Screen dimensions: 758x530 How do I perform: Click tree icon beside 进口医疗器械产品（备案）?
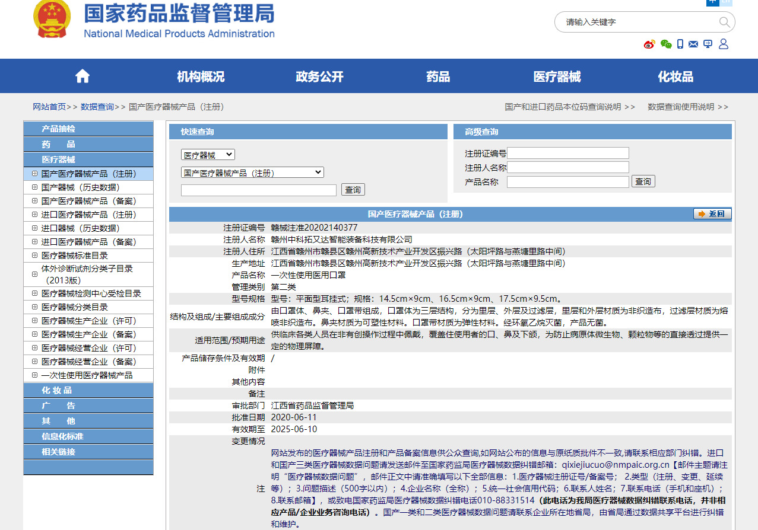(34, 242)
